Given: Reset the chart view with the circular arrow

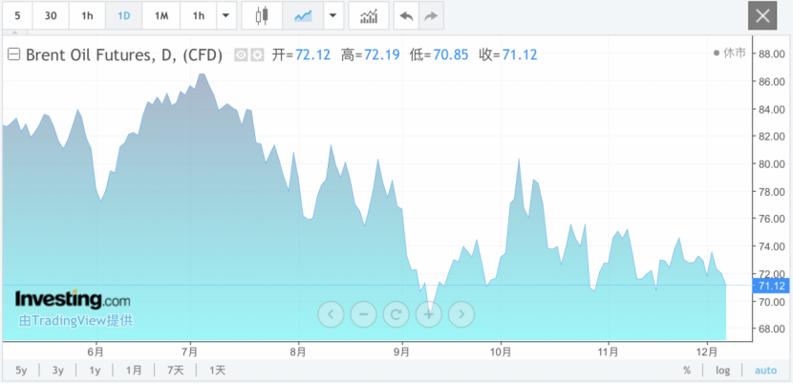Looking at the screenshot, I should pyautogui.click(x=396, y=313).
